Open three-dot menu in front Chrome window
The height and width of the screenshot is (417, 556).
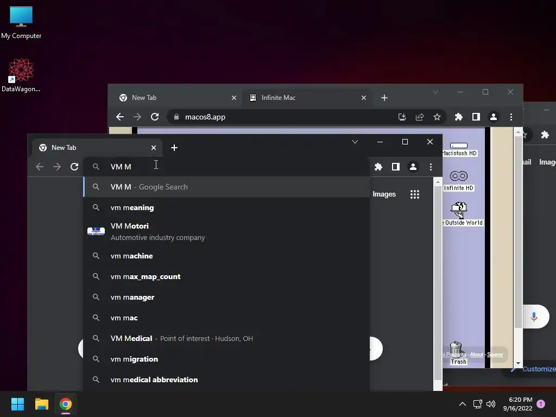pyautogui.click(x=431, y=167)
